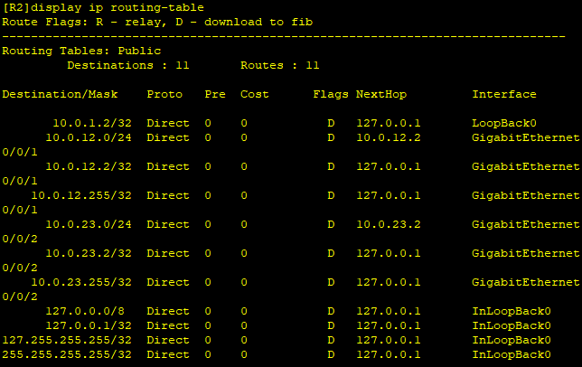The height and width of the screenshot is (367, 582).
Task: Select destination 10.0.12.0/24
Action: (x=89, y=137)
